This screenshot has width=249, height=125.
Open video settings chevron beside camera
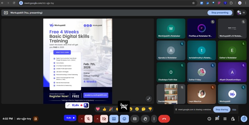tap(97, 119)
